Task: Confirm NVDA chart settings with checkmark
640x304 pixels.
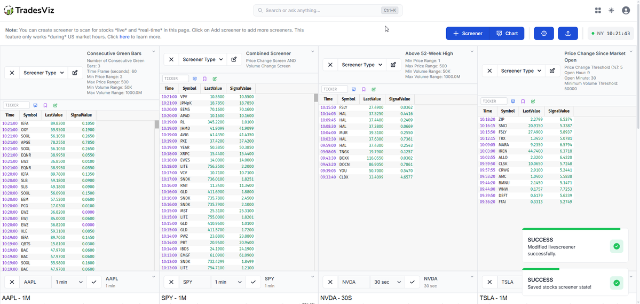Action: point(412,282)
